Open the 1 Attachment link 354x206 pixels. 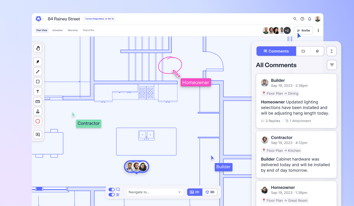(298, 121)
